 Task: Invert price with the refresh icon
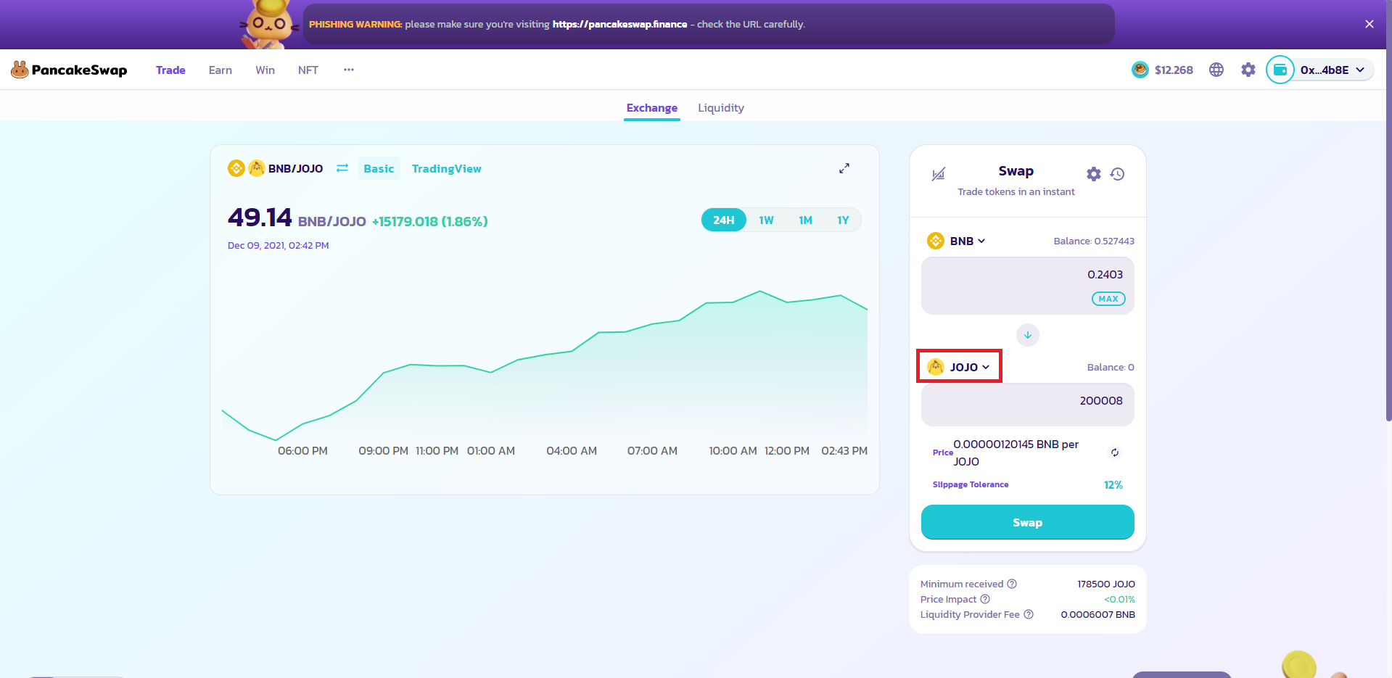[x=1115, y=452]
